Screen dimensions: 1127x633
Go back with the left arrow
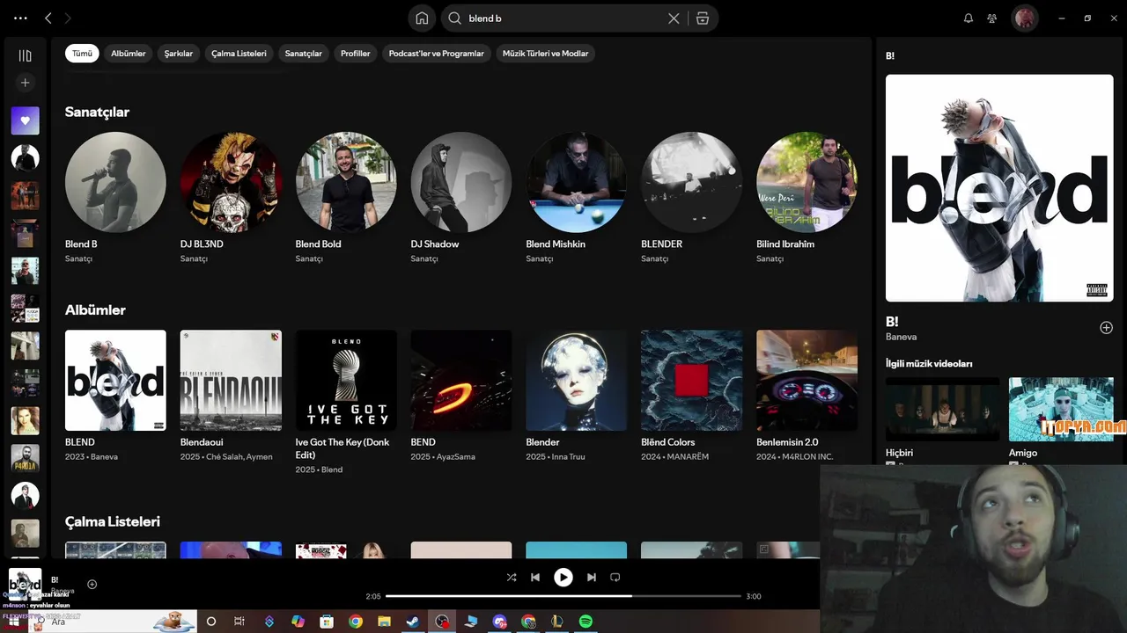click(x=48, y=18)
